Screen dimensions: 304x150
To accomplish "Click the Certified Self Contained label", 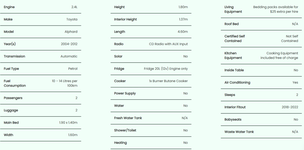I will tap(235, 39).
